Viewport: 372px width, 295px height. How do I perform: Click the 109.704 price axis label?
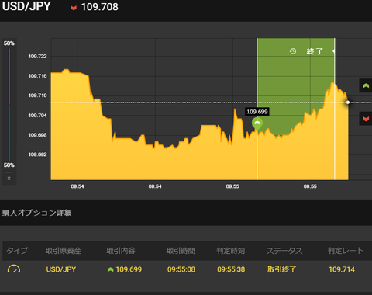pyautogui.click(x=37, y=115)
